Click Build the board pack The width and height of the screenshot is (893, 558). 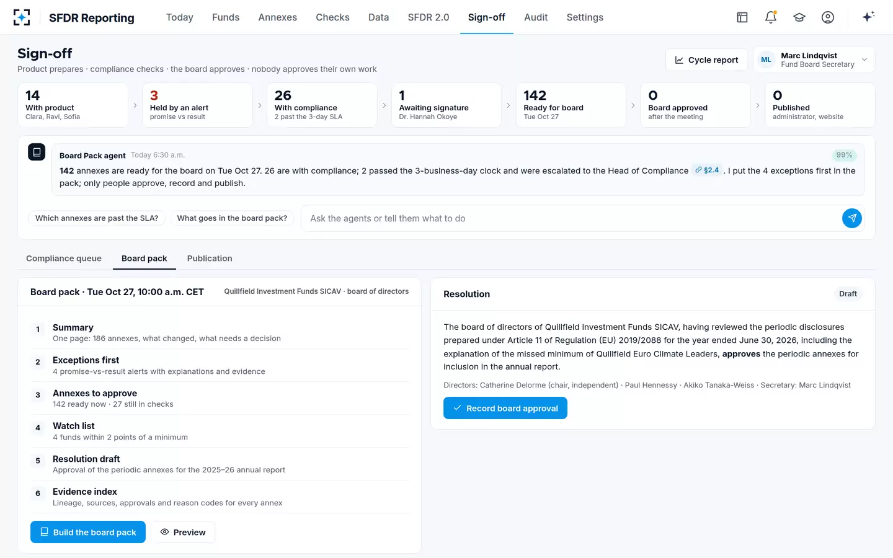pyautogui.click(x=88, y=532)
